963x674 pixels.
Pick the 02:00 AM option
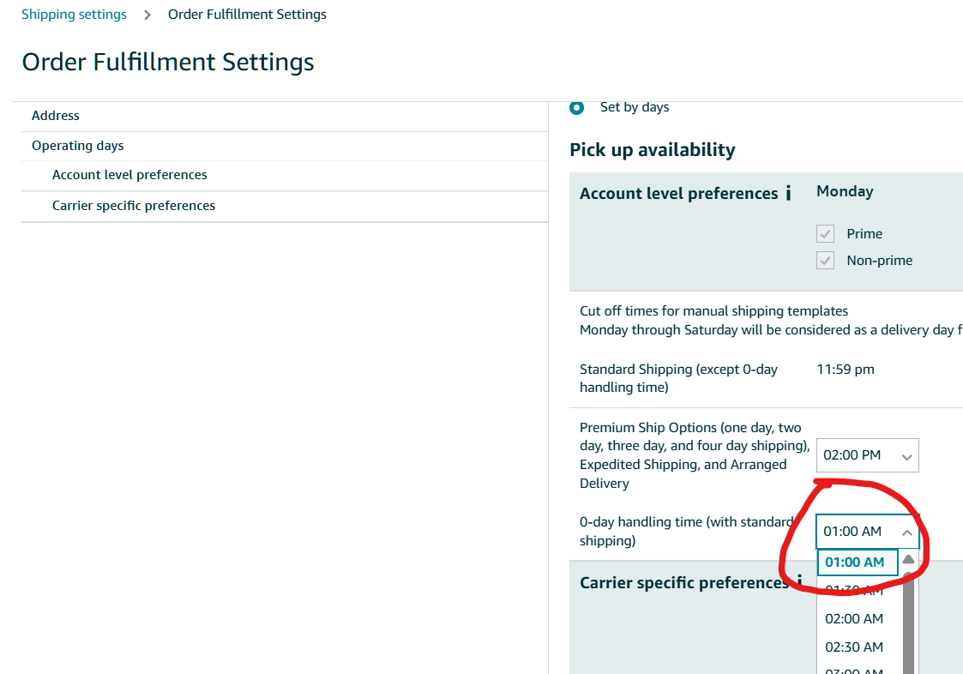854,619
